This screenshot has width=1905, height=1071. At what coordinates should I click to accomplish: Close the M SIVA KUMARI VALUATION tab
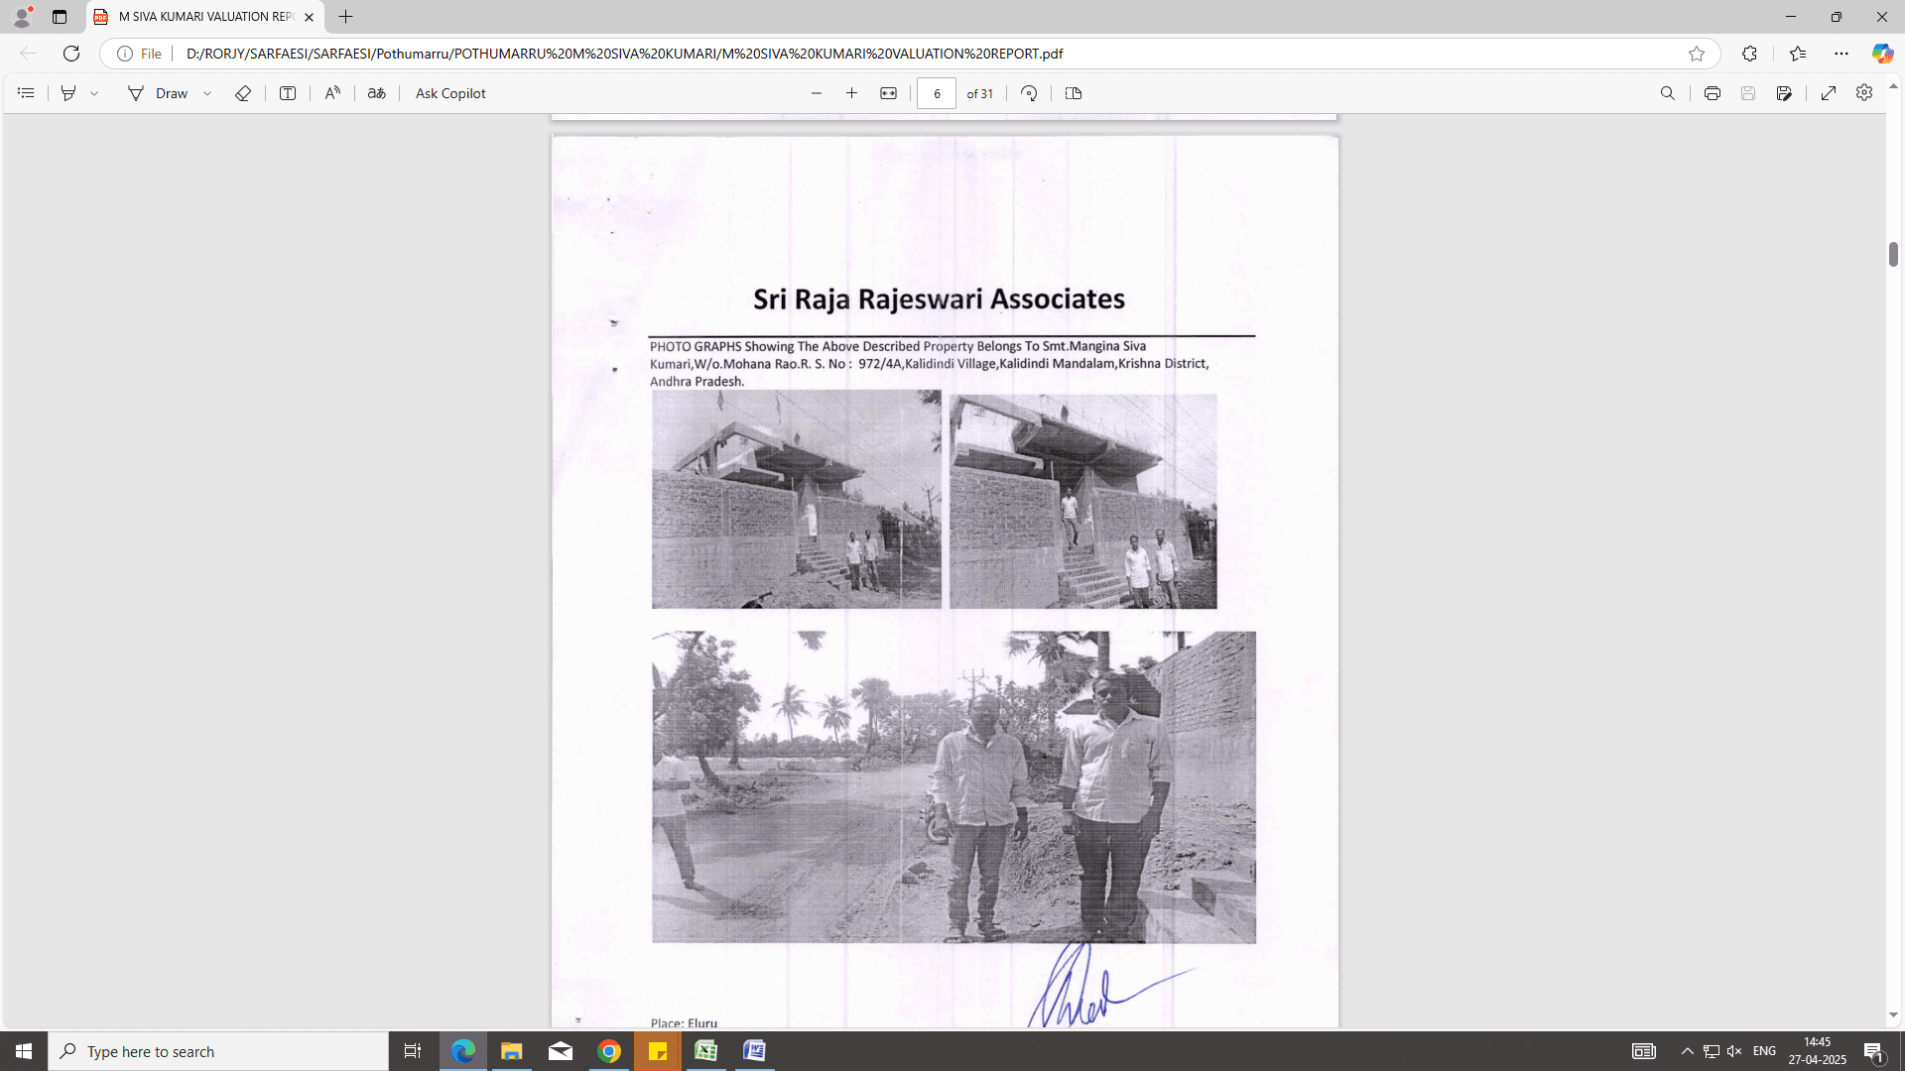tap(310, 17)
